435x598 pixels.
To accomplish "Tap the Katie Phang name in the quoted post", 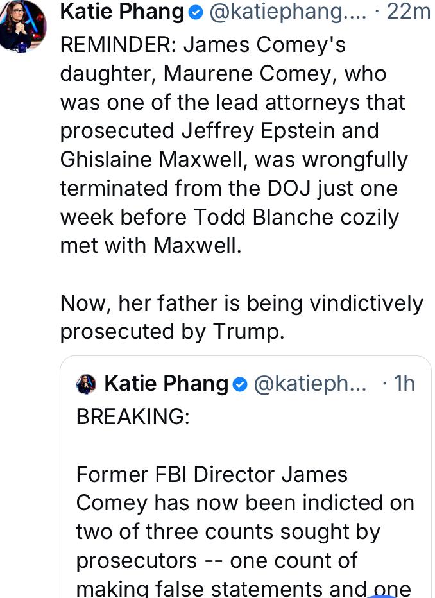I will click(x=166, y=384).
